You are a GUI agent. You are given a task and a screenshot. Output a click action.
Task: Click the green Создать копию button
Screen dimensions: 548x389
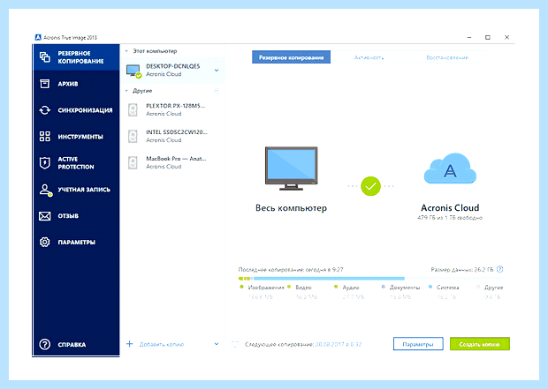(479, 344)
